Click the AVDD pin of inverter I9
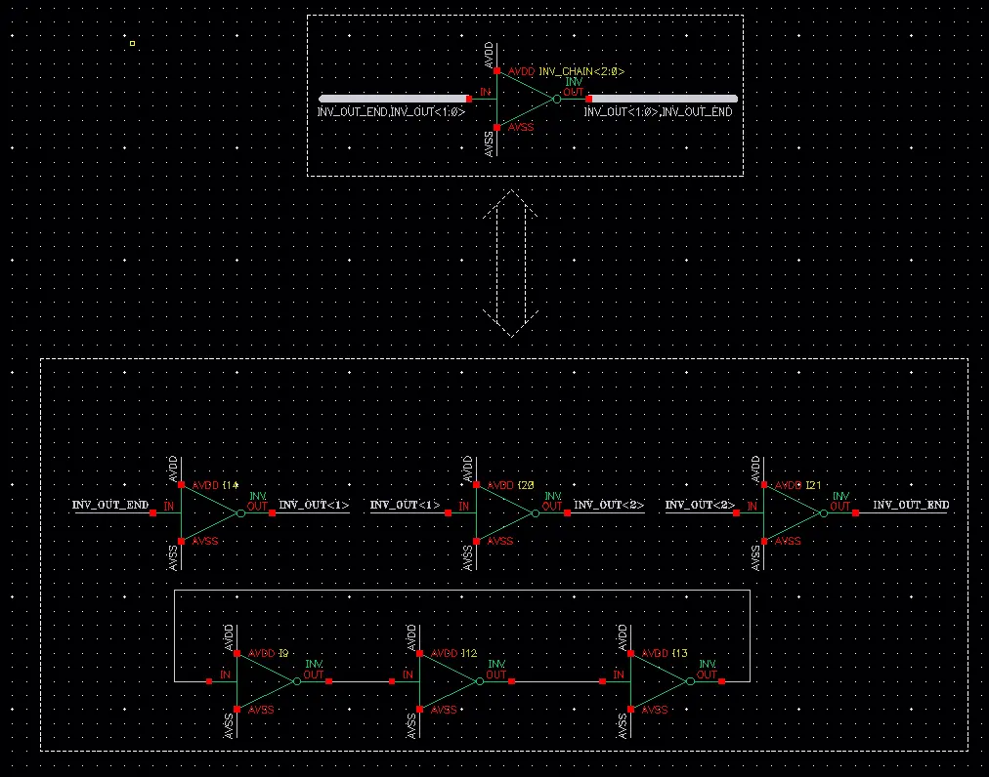The image size is (989, 777). (237, 653)
